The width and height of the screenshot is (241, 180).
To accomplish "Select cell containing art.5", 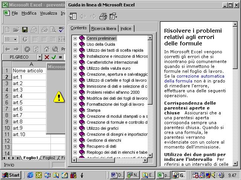I will (29, 102).
